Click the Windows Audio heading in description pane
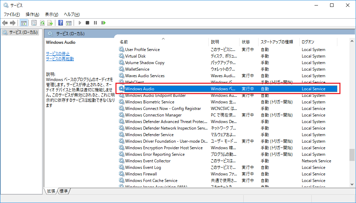This screenshot has height=203, width=356. coord(60,42)
